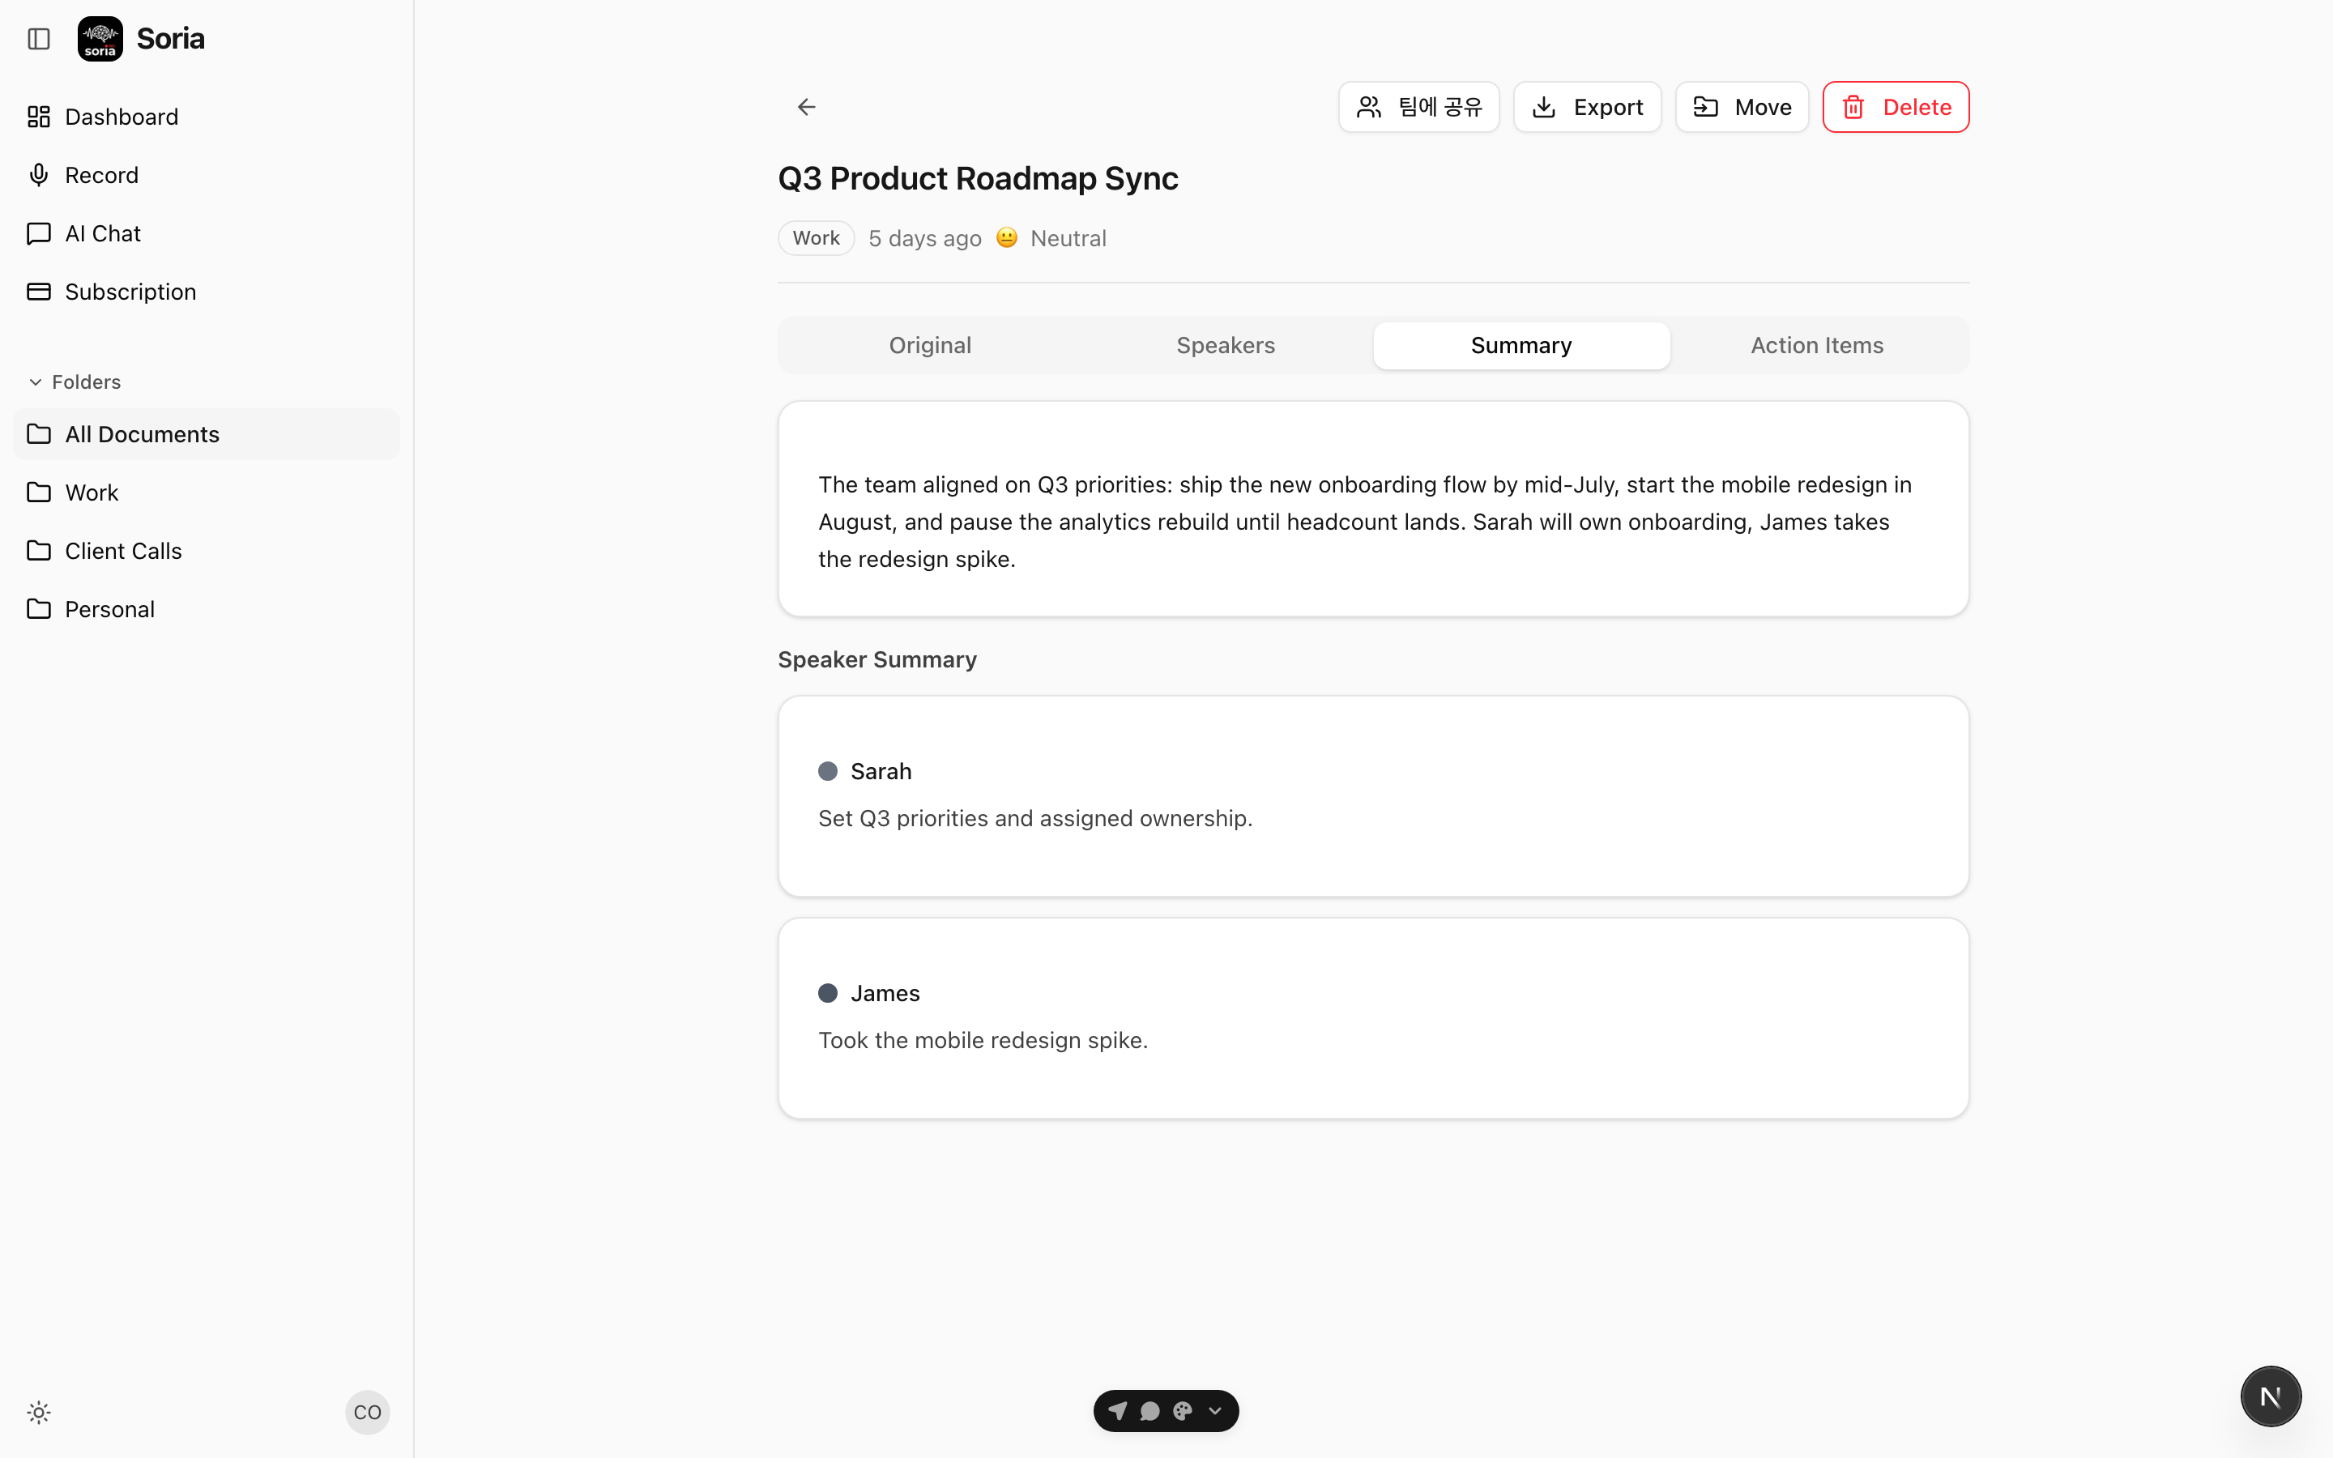Click the Neutral sentiment emoji
2333x1458 pixels.
pyautogui.click(x=1006, y=238)
